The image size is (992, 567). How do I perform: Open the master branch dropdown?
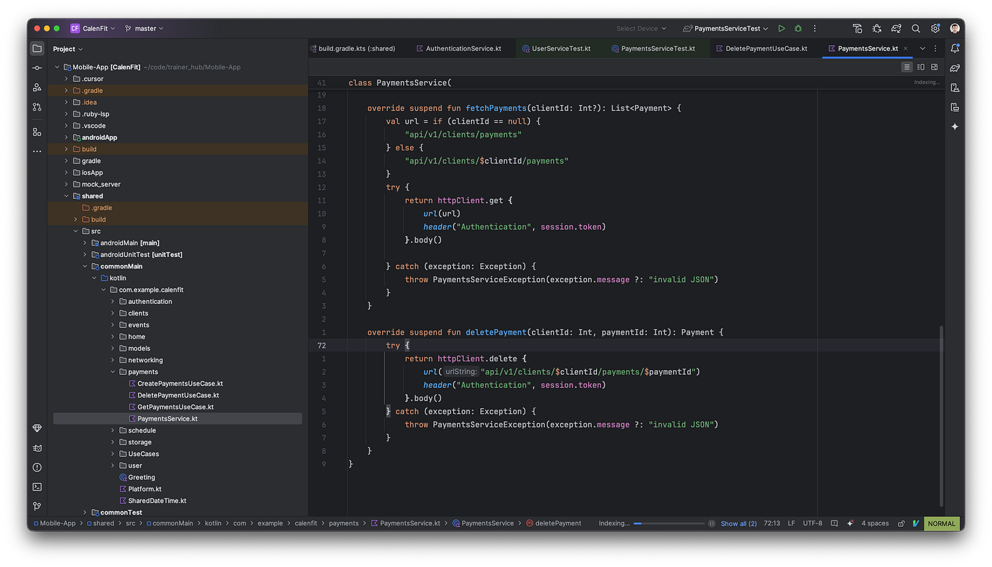144,29
